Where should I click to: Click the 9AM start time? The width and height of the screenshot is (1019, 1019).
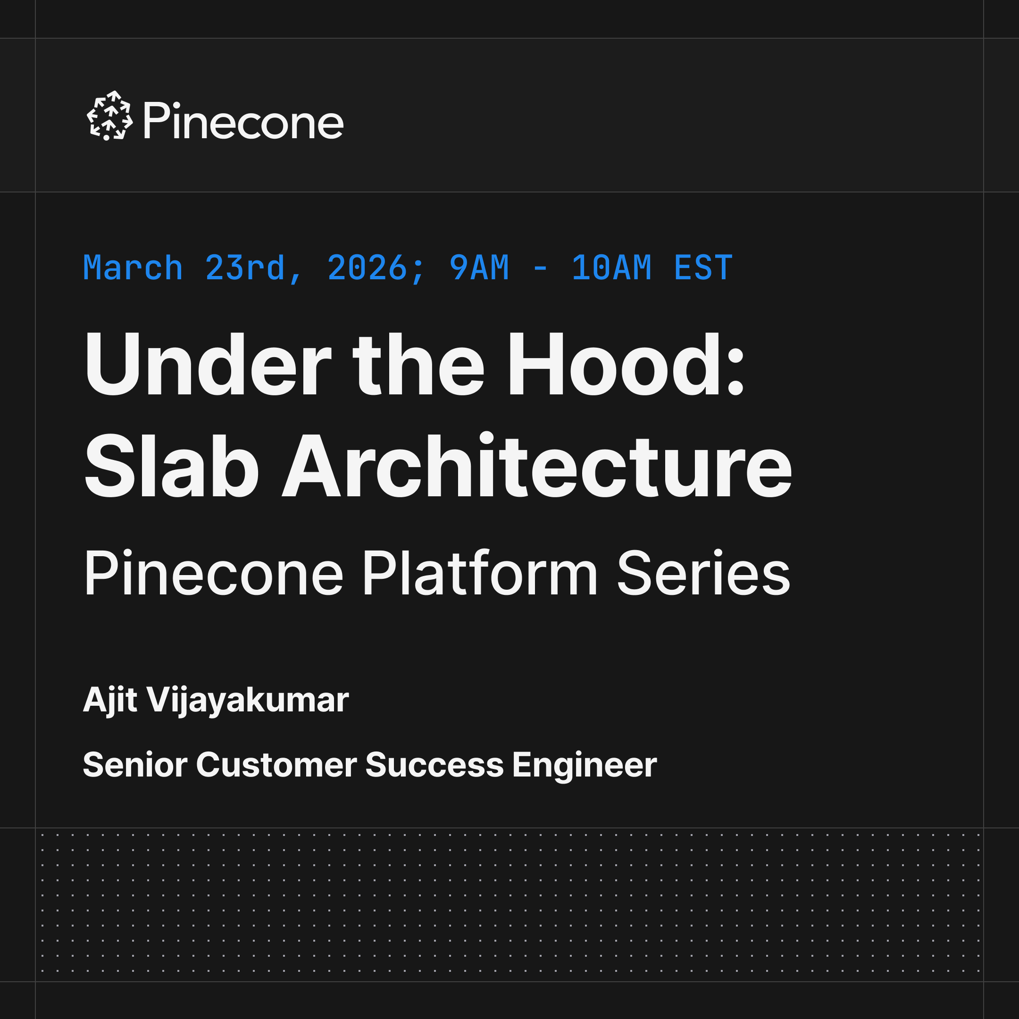click(x=479, y=268)
